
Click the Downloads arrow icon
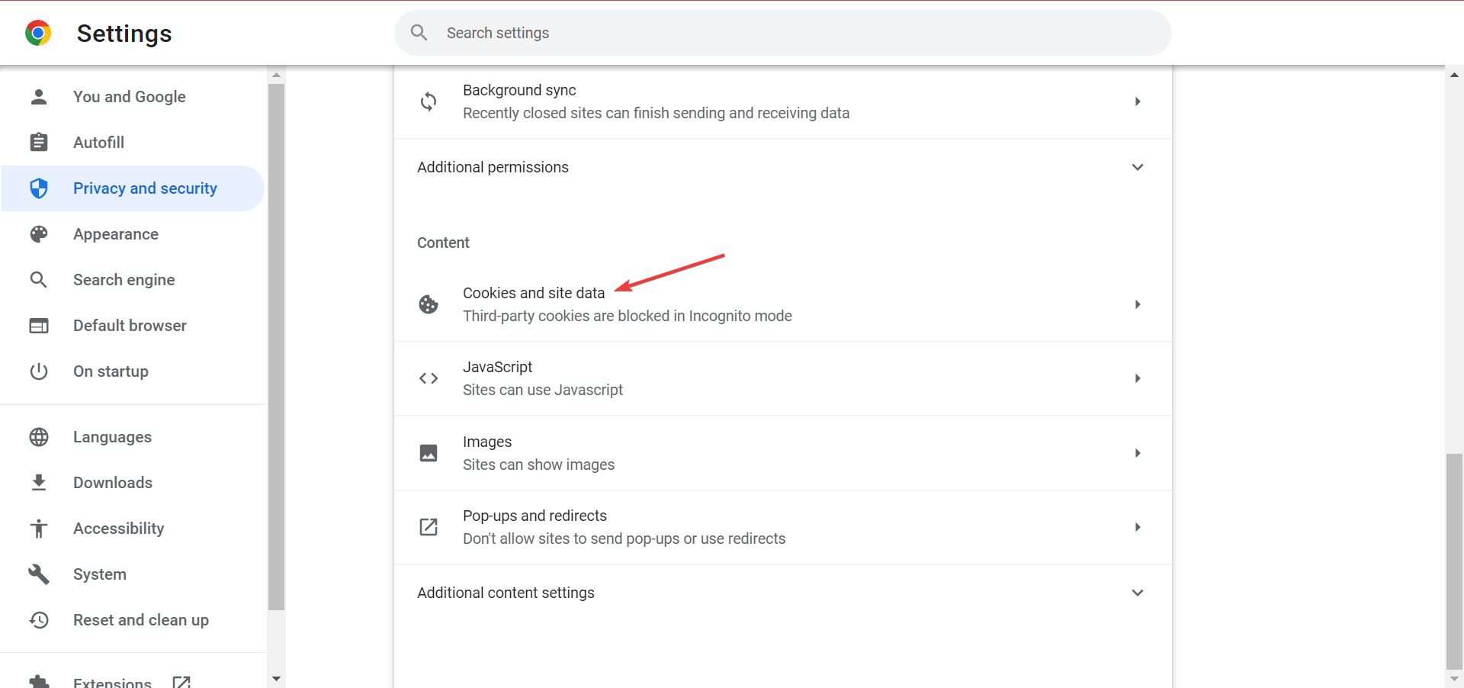(x=39, y=483)
